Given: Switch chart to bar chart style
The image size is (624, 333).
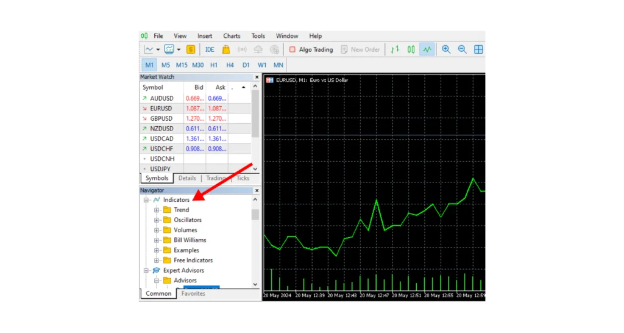Looking at the screenshot, I should pos(395,49).
